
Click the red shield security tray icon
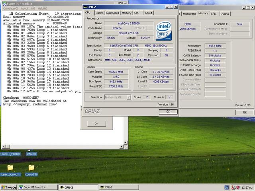click(238, 187)
